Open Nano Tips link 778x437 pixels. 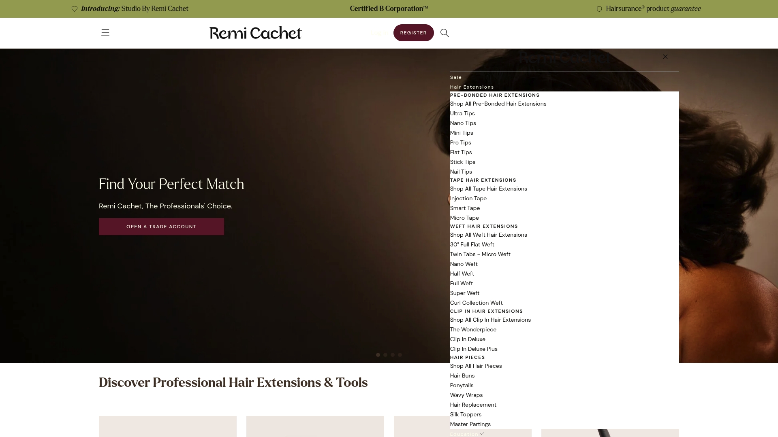463,123
